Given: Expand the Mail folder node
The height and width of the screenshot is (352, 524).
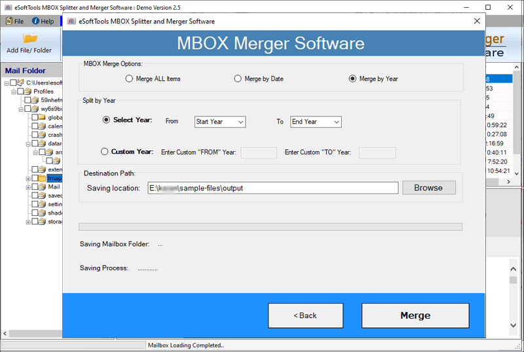Looking at the screenshot, I should click(x=28, y=187).
